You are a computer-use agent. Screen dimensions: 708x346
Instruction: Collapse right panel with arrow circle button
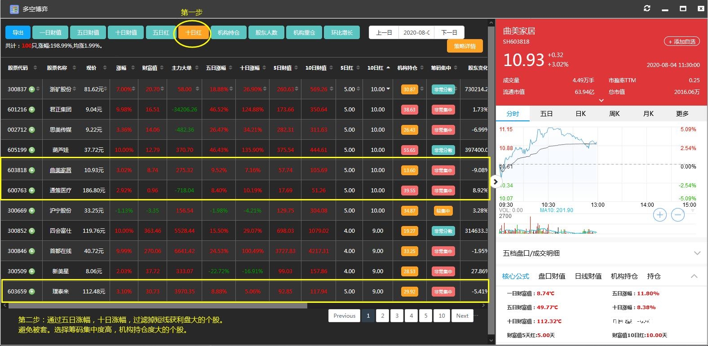point(495,182)
